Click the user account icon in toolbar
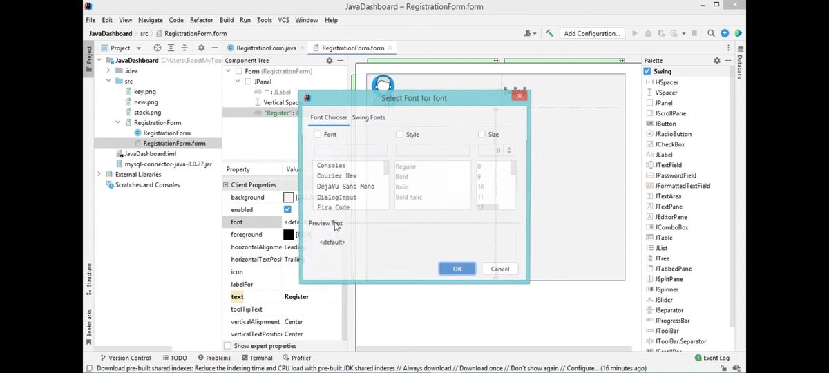This screenshot has height=373, width=829. (531, 33)
